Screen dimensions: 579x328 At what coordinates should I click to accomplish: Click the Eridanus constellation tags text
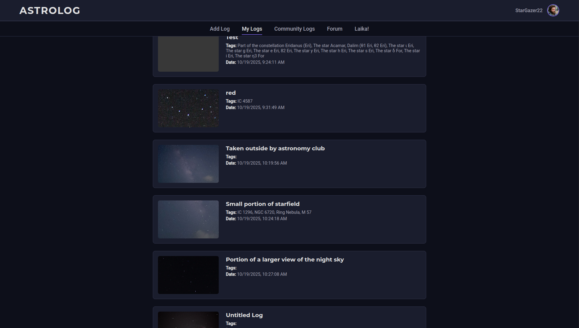[323, 51]
